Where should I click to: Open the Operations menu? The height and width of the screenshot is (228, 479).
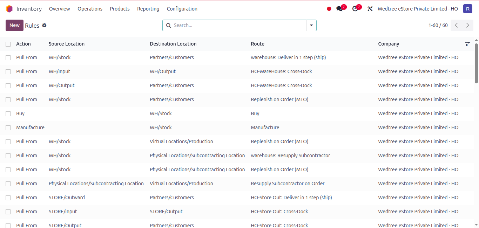click(90, 9)
